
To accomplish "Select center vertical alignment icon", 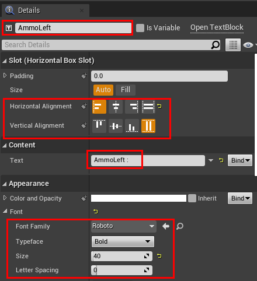I will [116, 126].
